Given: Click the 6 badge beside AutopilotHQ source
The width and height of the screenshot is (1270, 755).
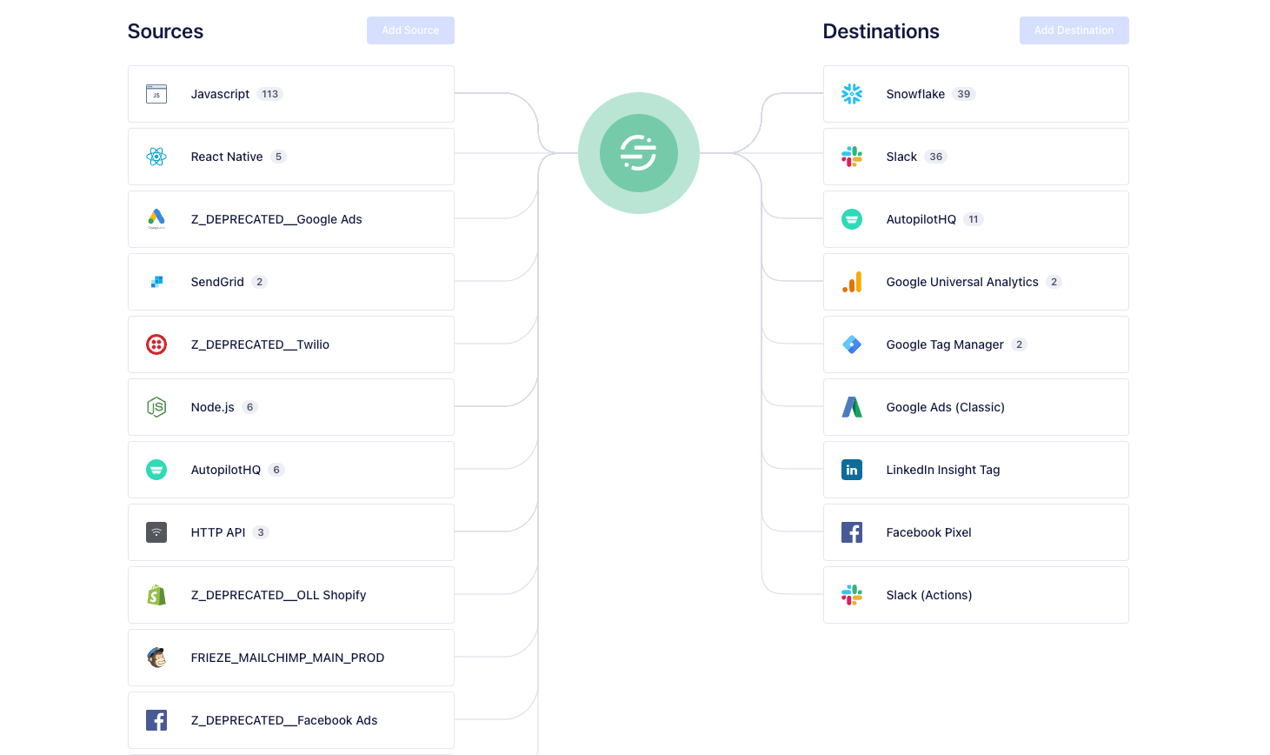Looking at the screenshot, I should [276, 470].
